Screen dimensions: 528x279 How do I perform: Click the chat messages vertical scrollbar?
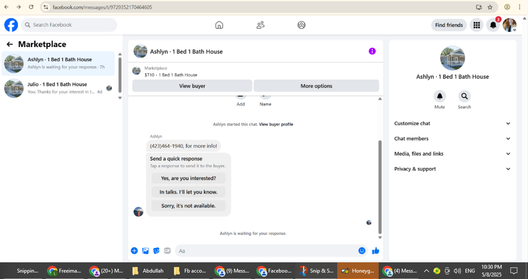pyautogui.click(x=380, y=187)
